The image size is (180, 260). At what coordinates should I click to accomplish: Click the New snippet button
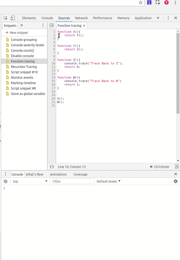tap(17, 33)
